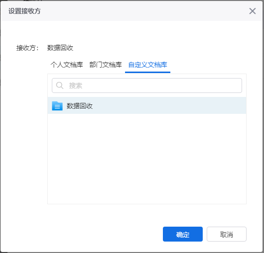Select the 数据回收 library in the list
264x253 pixels.
[x=147, y=105]
